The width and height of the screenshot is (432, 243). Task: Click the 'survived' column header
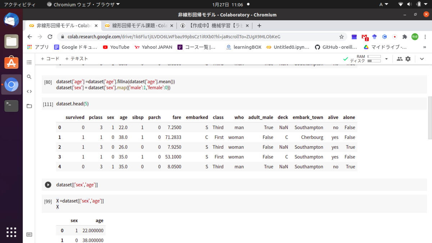point(75,117)
